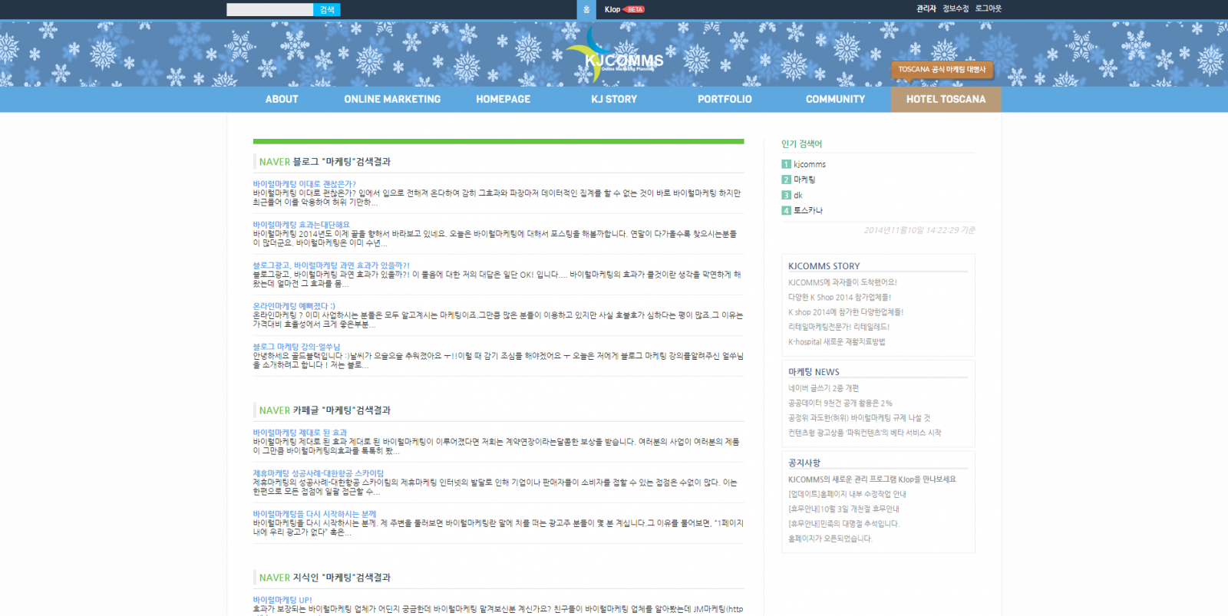
Task: Select rank 3 popular keyword dk
Action: (797, 195)
